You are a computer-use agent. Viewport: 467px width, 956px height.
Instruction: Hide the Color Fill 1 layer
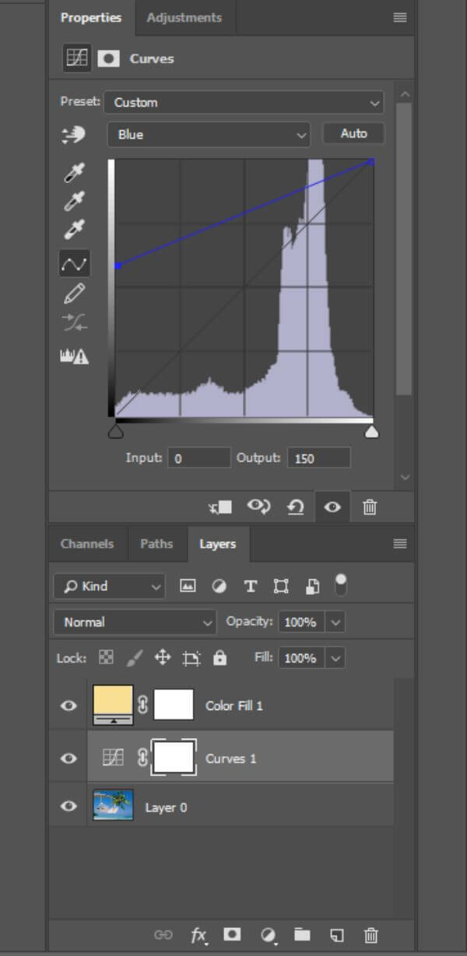(x=69, y=705)
